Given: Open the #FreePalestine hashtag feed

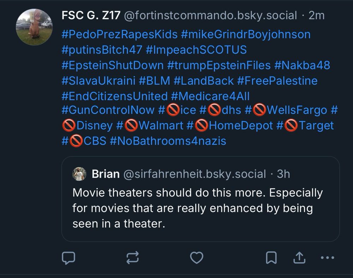Looking at the screenshot, I should coord(280,81).
